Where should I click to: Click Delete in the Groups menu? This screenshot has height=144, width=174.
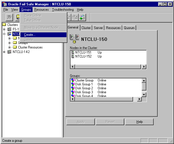(x=44, y=39)
